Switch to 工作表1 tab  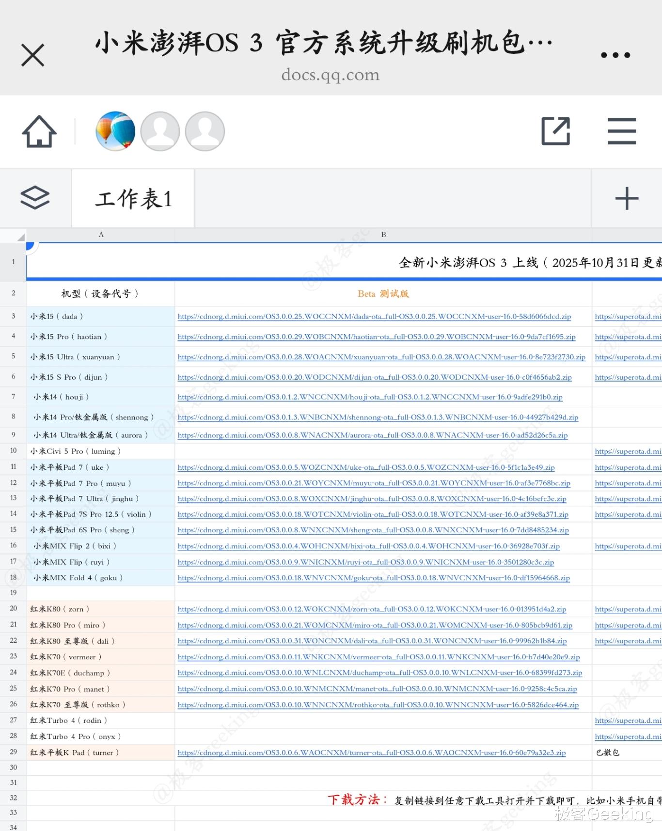tap(133, 198)
